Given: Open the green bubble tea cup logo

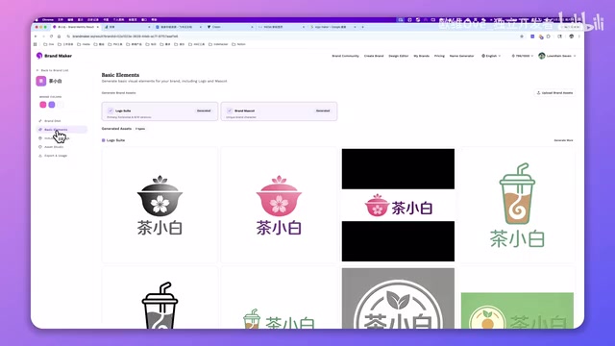Looking at the screenshot, I should click(x=517, y=205).
